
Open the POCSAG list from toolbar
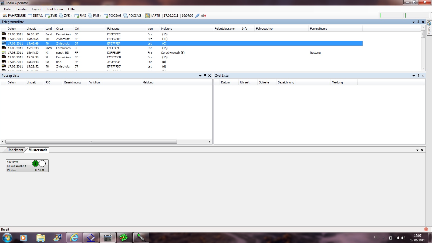(113, 16)
